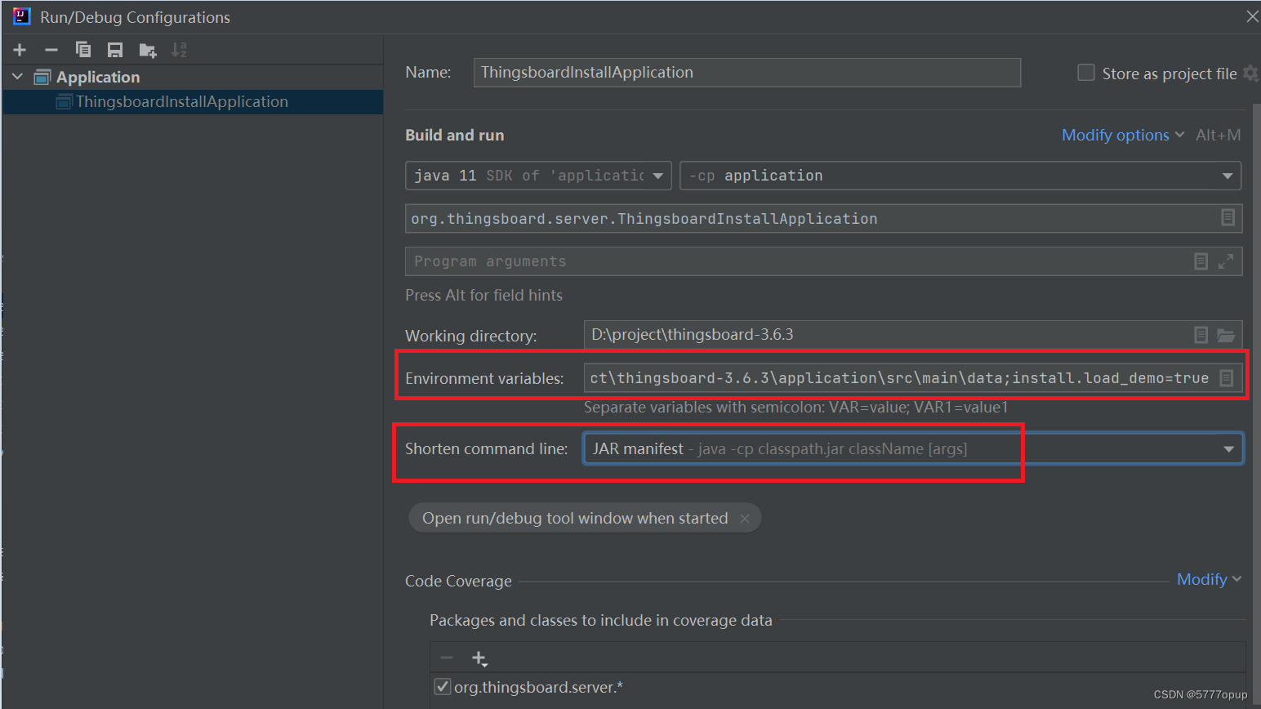Remove the Open run/debug tool window tag
Screen dimensions: 1261x709
745,519
